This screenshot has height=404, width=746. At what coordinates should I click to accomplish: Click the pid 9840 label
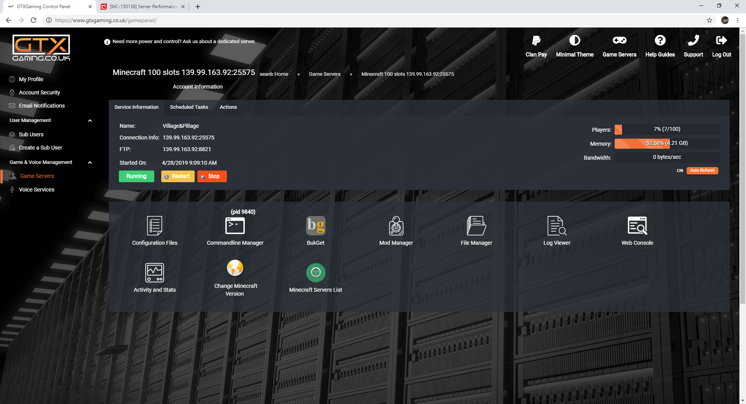click(x=243, y=212)
